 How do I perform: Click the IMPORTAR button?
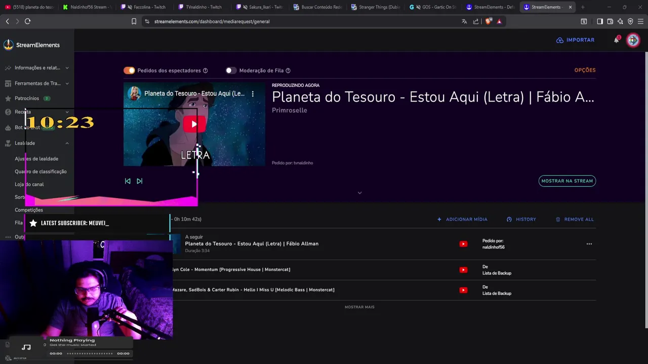click(x=575, y=40)
